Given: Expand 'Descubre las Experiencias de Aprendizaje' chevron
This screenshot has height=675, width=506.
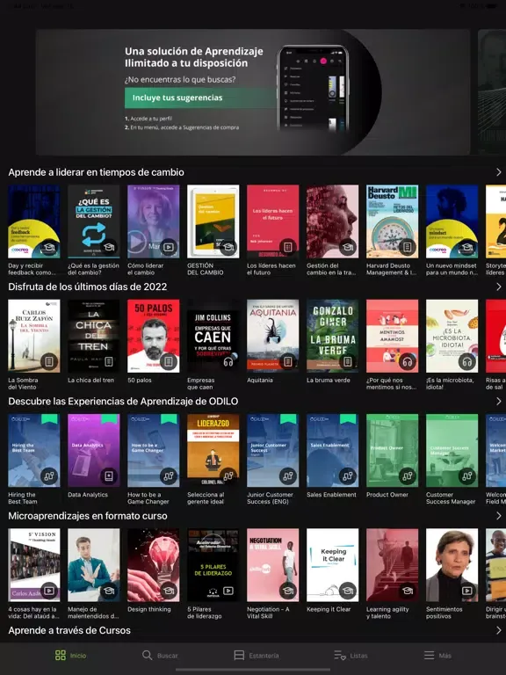Looking at the screenshot, I should (x=498, y=401).
